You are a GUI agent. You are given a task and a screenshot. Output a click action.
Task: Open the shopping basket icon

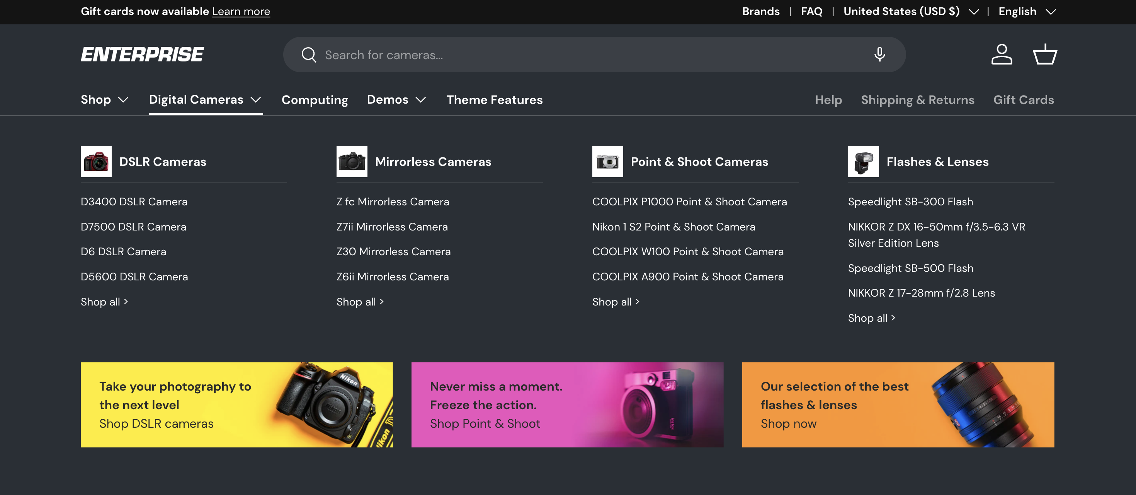click(1045, 54)
